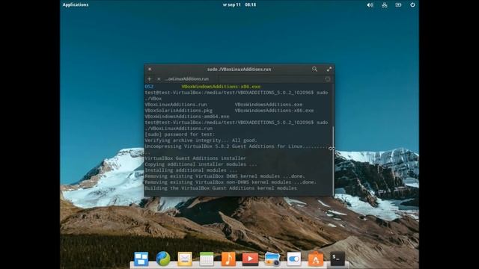Select the ...oxLinuxAdditions.run tab
Viewport: 479px width, 269px height.
click(186, 79)
